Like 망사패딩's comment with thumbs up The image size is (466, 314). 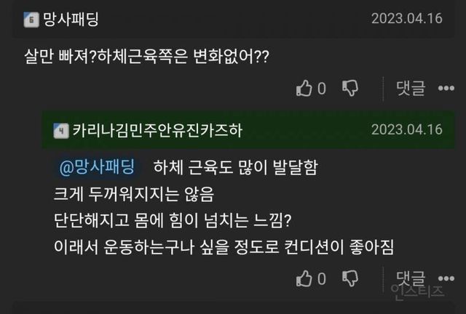click(x=304, y=89)
